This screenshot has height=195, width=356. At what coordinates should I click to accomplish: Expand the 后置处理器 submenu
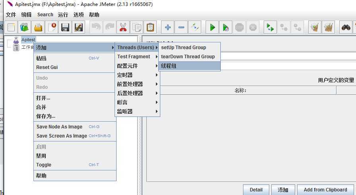click(x=137, y=93)
